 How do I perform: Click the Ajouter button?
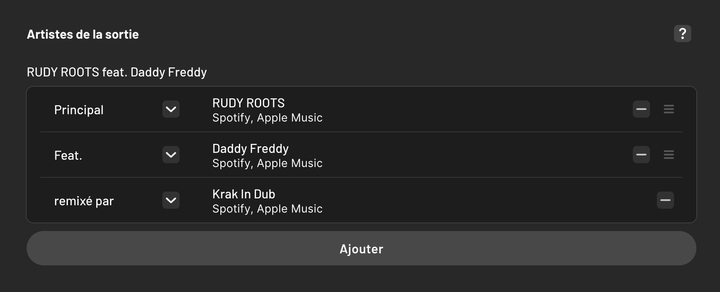(x=361, y=249)
